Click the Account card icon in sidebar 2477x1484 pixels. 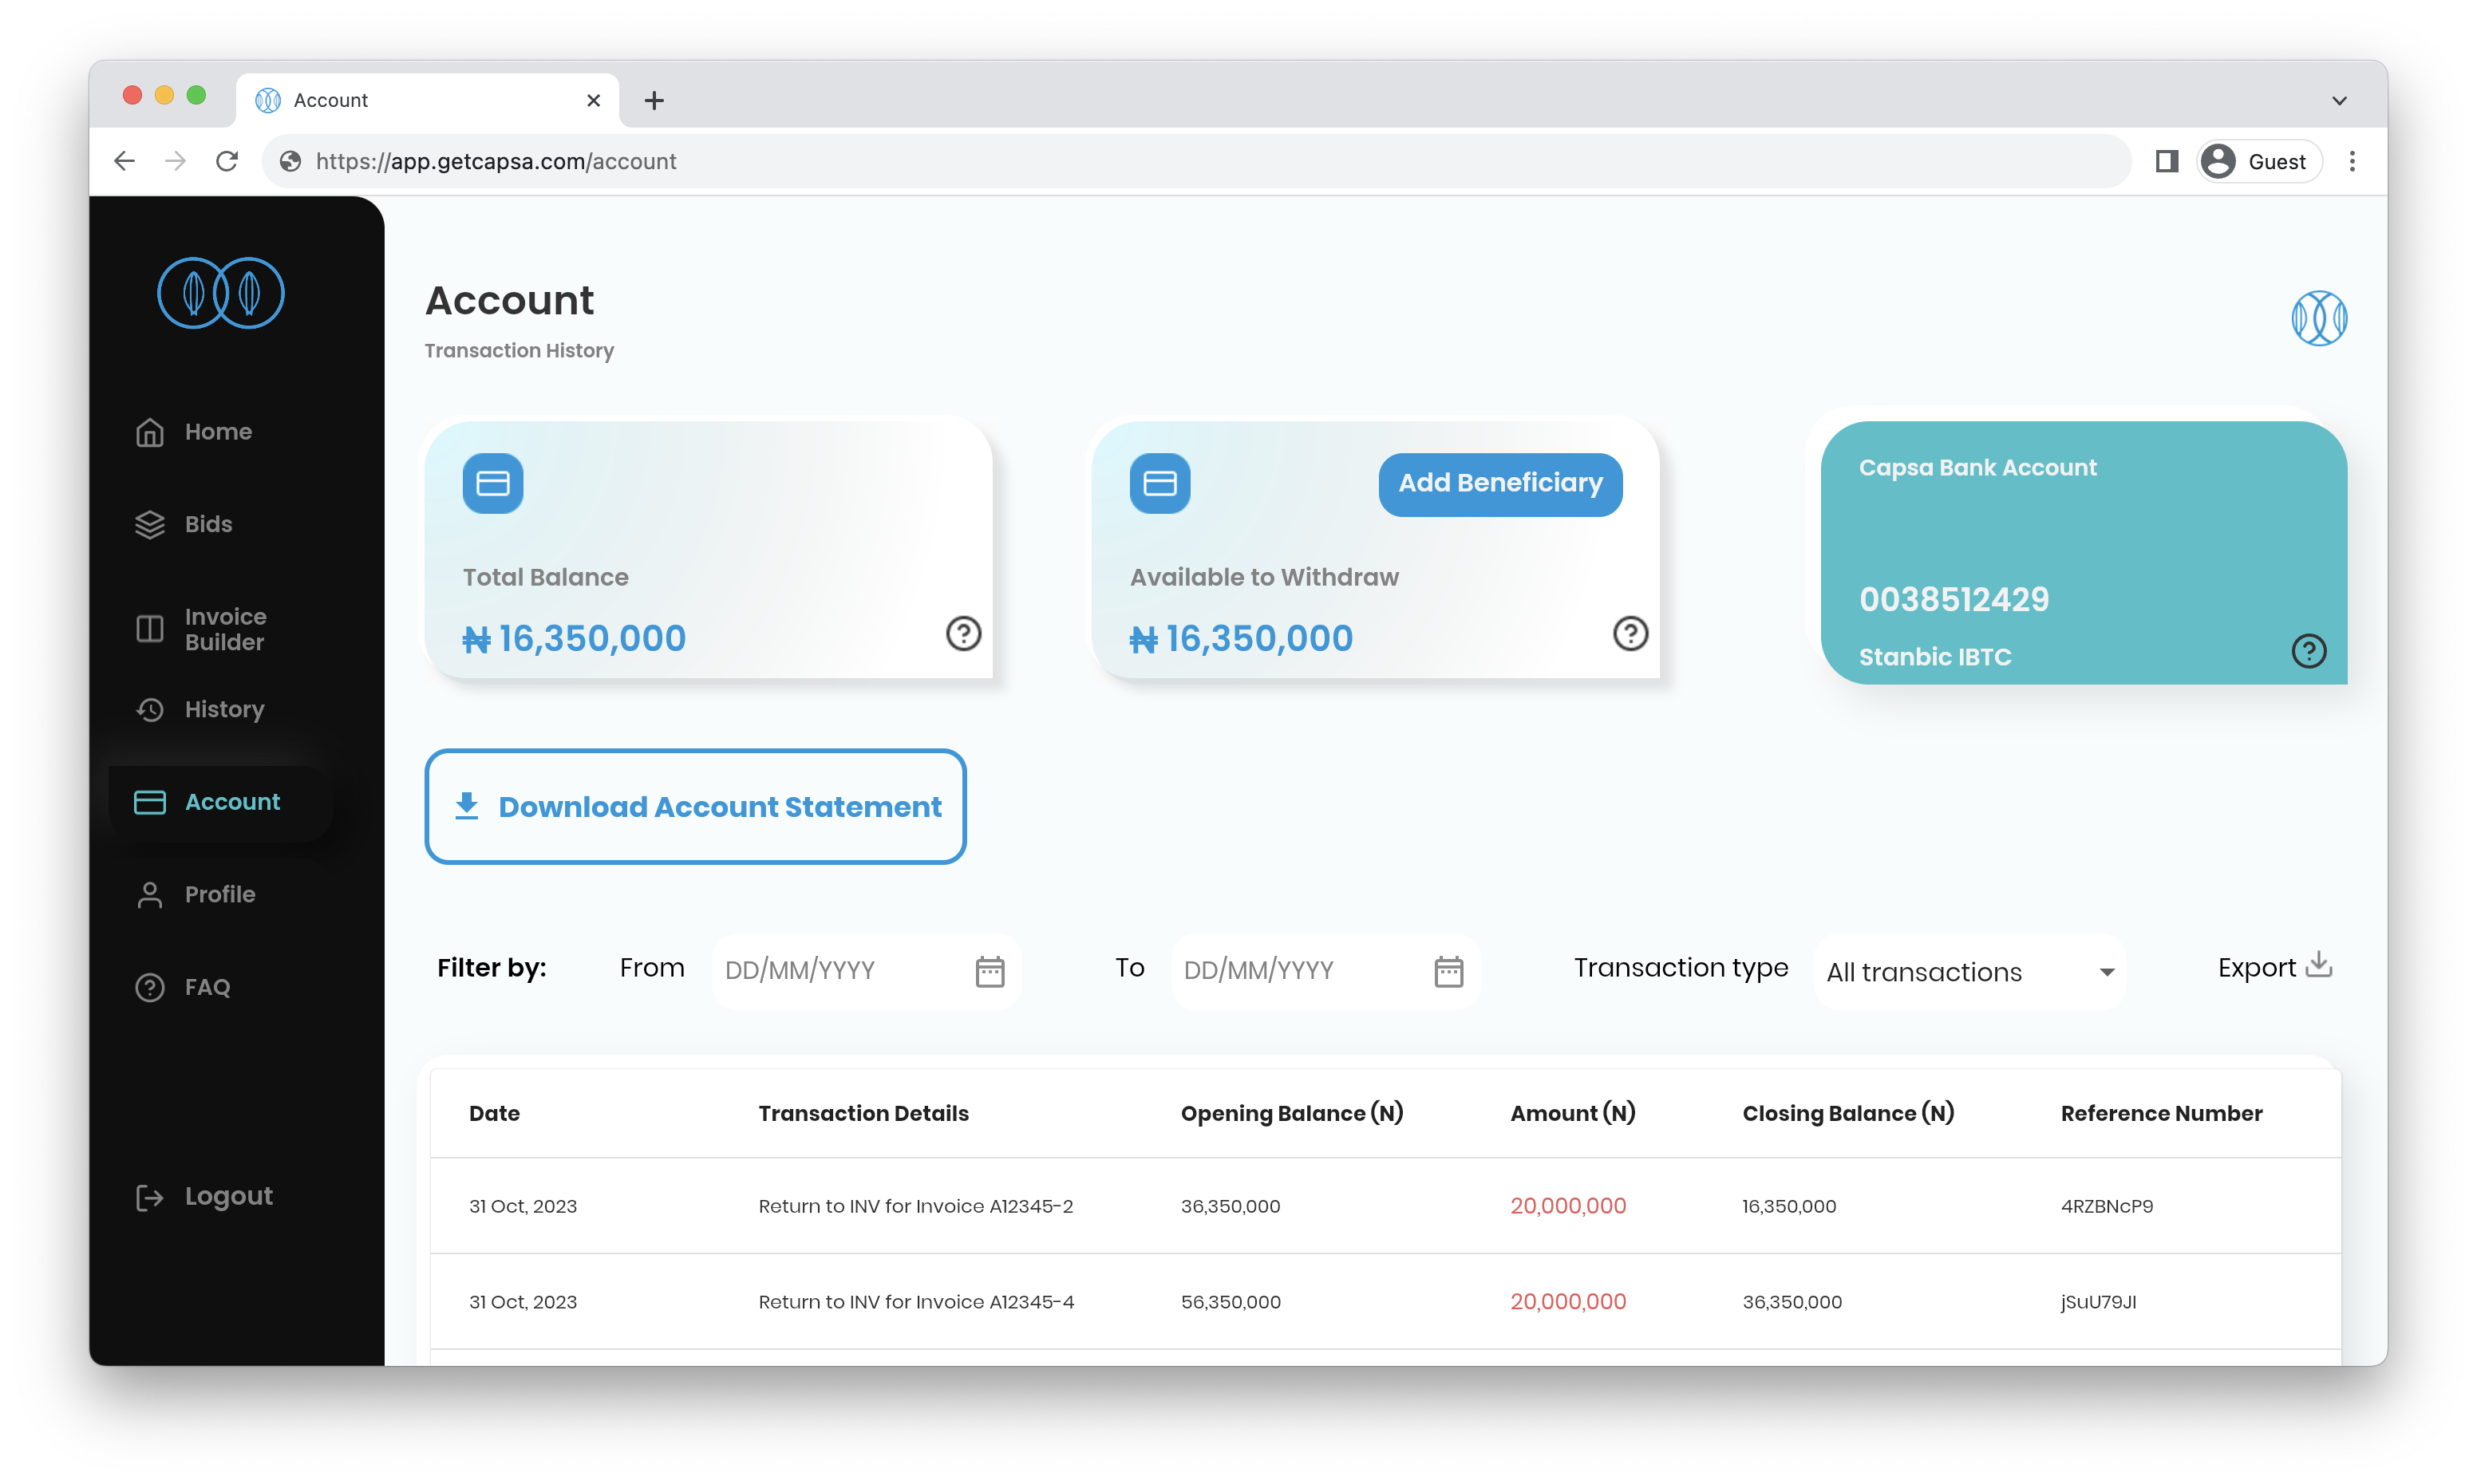point(150,802)
